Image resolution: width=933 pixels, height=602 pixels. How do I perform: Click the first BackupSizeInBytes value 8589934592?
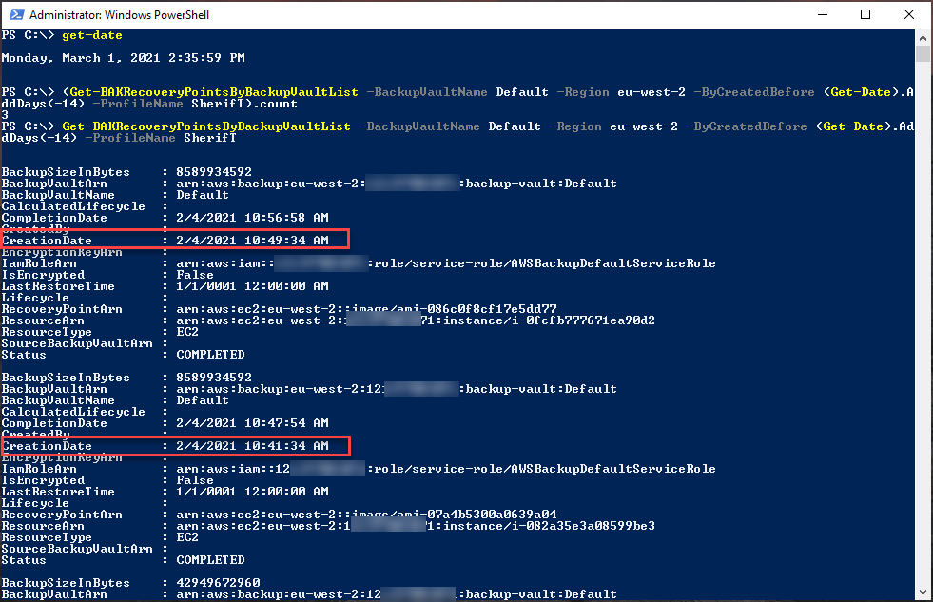pos(214,172)
